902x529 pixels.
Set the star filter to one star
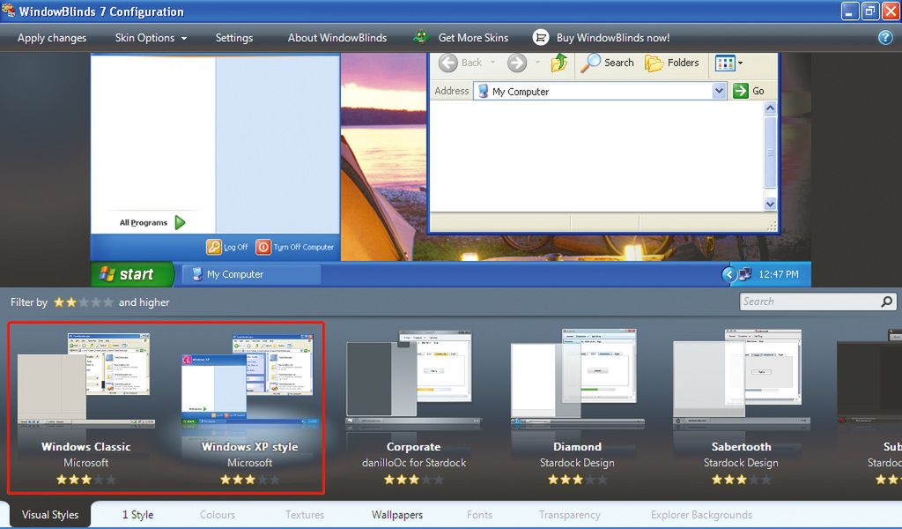pos(59,302)
